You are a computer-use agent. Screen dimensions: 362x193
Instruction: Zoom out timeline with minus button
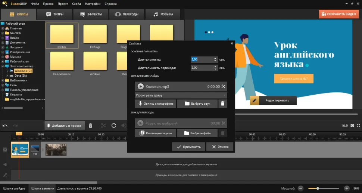tap(300, 189)
